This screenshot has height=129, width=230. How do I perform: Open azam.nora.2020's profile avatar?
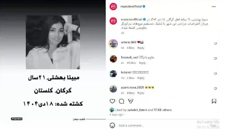[x=113, y=89]
